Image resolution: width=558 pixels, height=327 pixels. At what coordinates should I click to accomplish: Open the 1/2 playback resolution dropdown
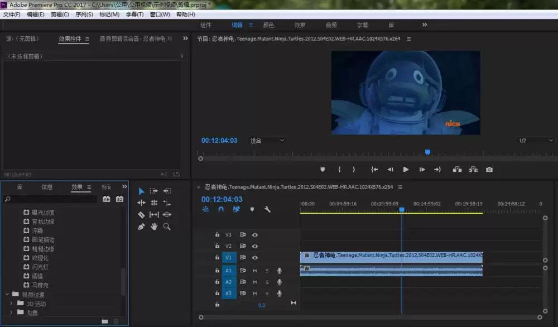[534, 140]
